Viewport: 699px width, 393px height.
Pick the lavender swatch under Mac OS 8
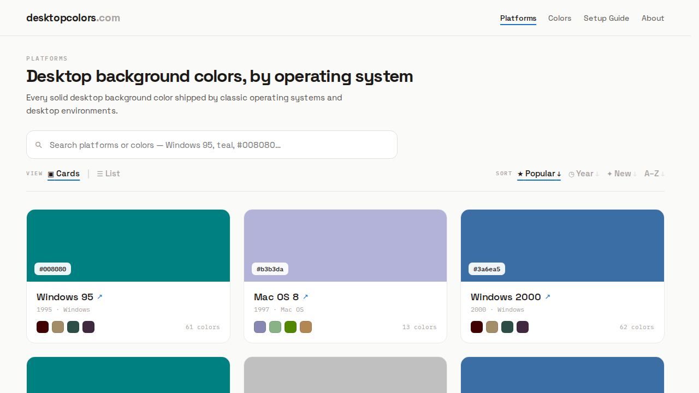[x=260, y=327]
